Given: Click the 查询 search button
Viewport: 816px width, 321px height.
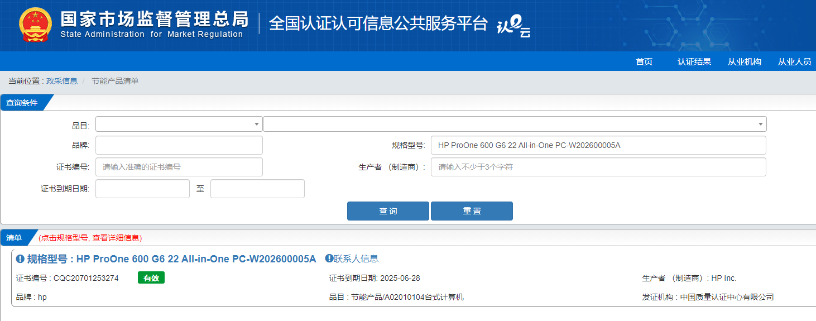Looking at the screenshot, I should pos(388,211).
